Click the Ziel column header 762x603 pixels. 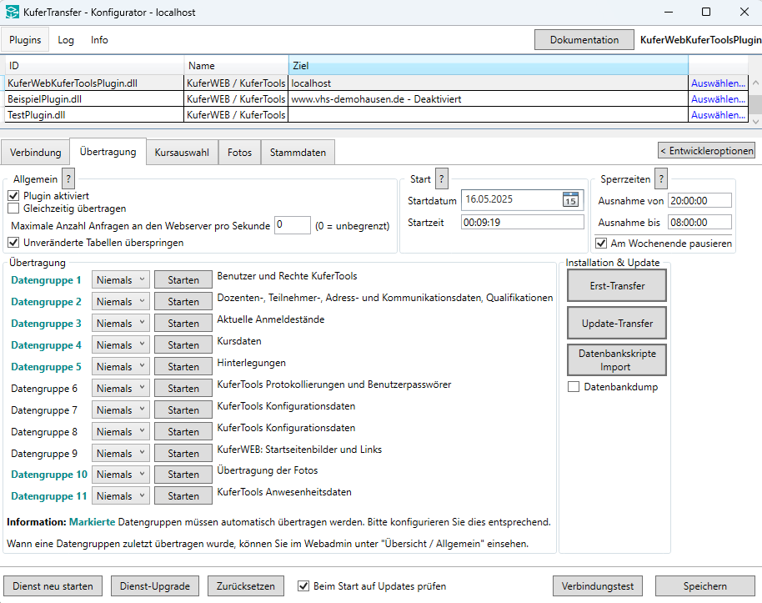click(x=489, y=66)
